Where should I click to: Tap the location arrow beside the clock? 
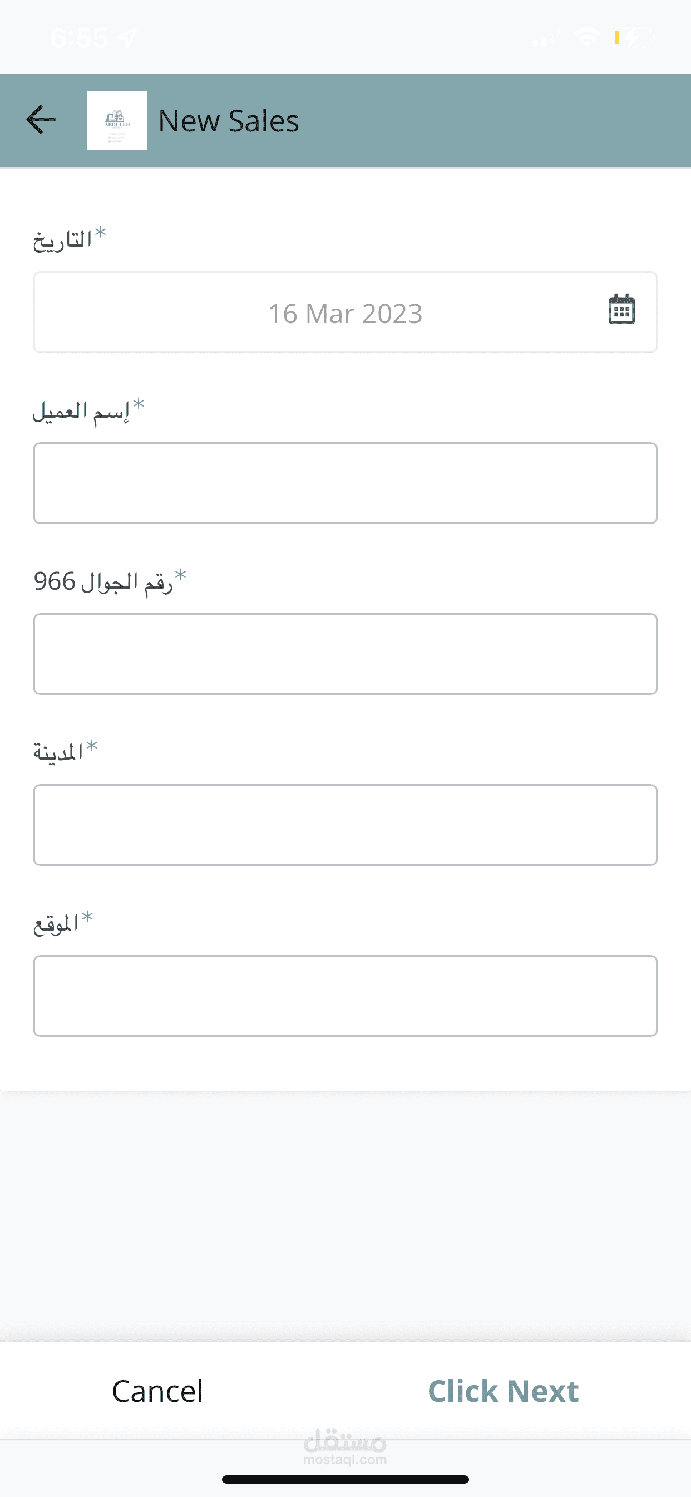coord(127,38)
